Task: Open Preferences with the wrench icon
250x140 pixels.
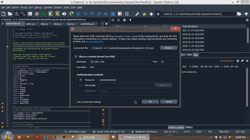Action: tap(137, 14)
